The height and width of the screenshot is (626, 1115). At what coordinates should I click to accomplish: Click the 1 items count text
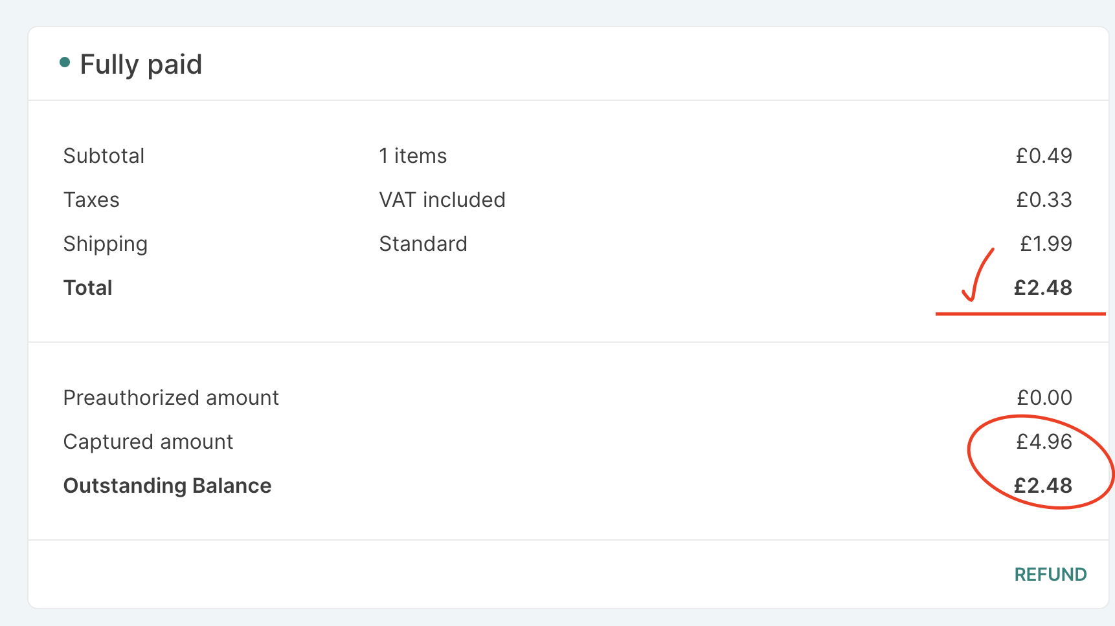pyautogui.click(x=412, y=156)
